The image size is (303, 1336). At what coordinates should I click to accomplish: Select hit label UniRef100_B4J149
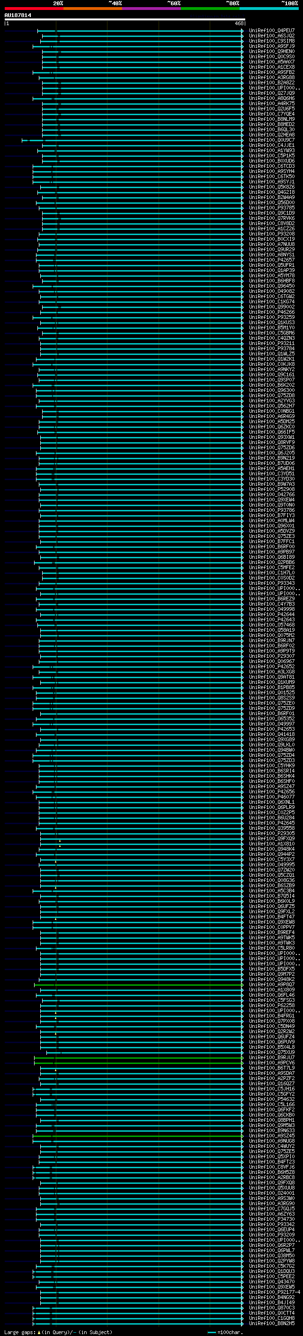pos(271,1302)
